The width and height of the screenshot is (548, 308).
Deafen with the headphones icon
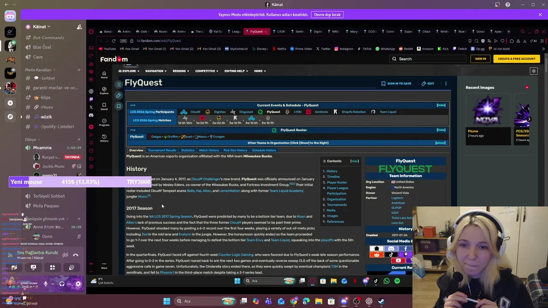click(62, 284)
